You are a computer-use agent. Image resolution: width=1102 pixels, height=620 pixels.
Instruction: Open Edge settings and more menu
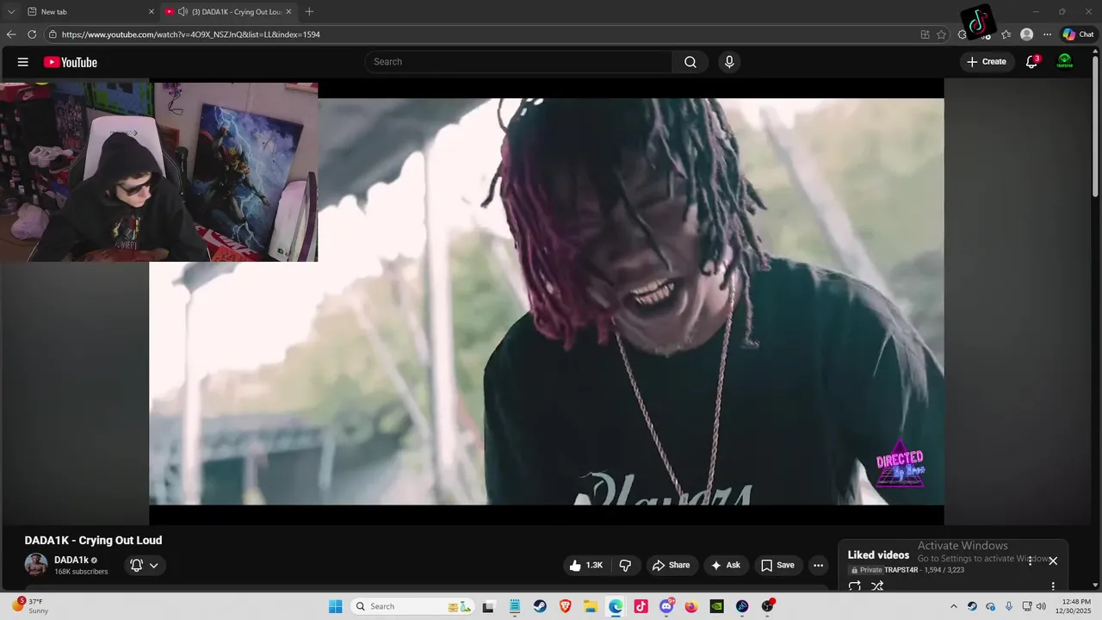[1047, 34]
